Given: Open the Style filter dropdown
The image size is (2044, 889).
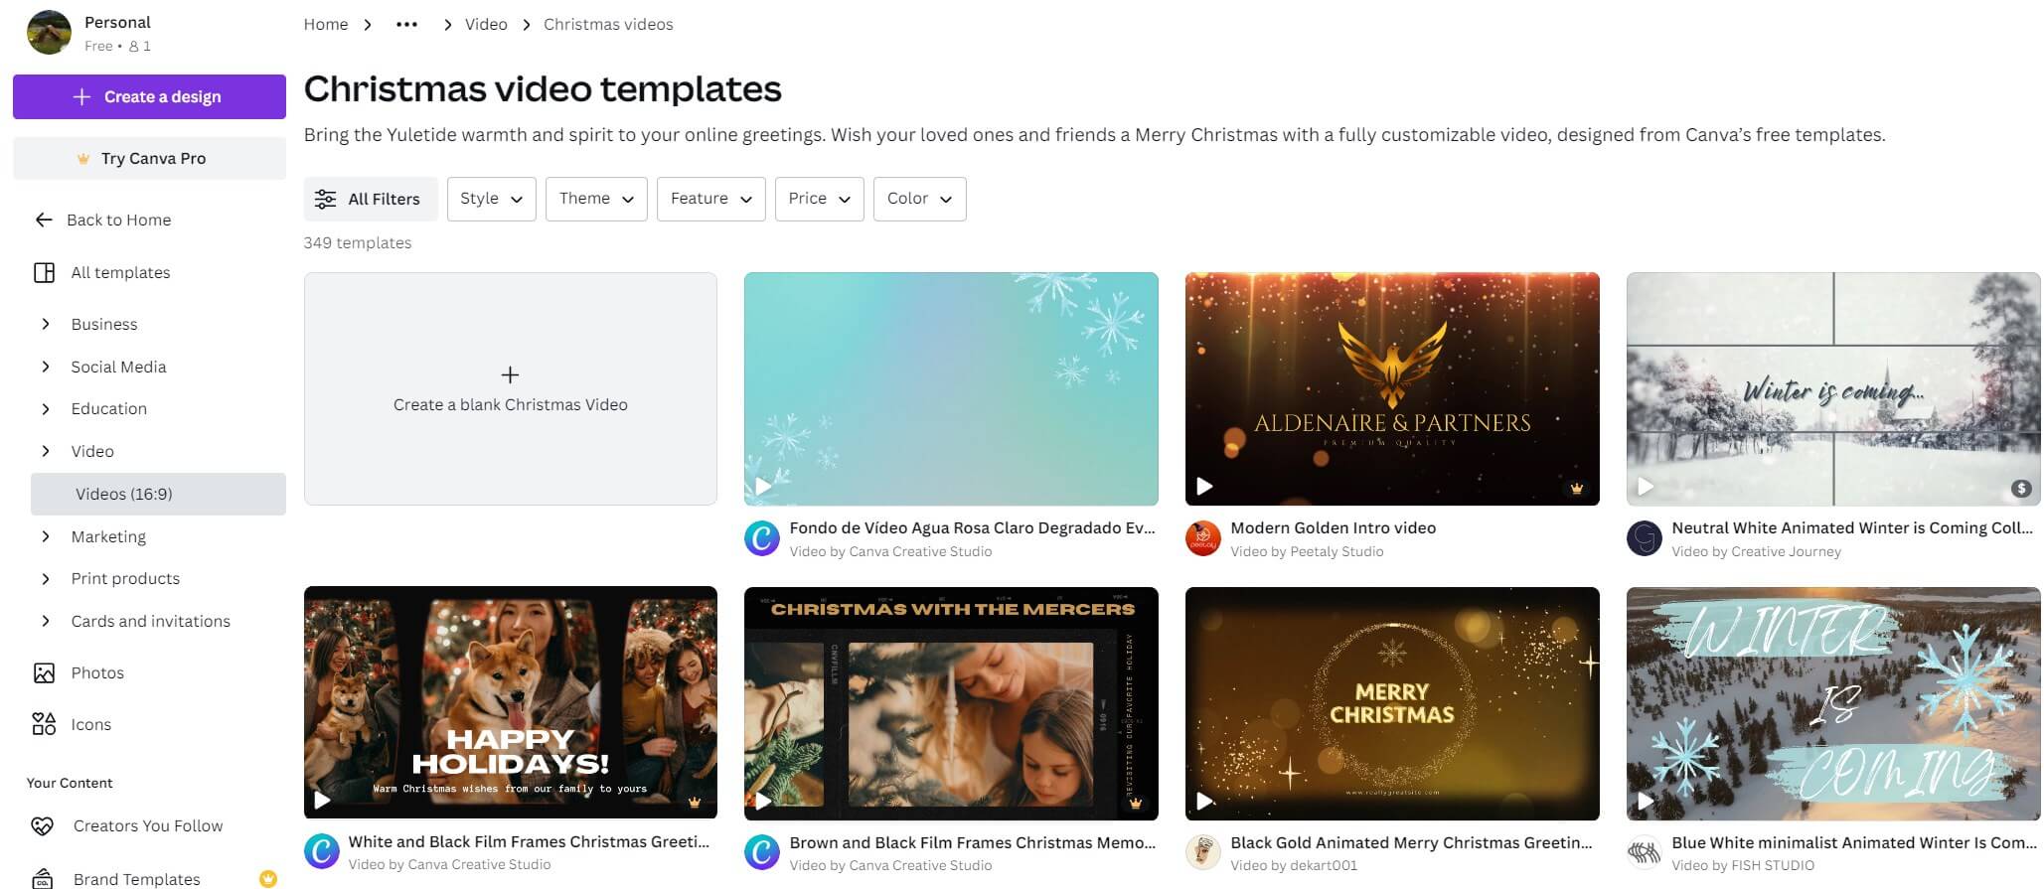Looking at the screenshot, I should pyautogui.click(x=492, y=199).
